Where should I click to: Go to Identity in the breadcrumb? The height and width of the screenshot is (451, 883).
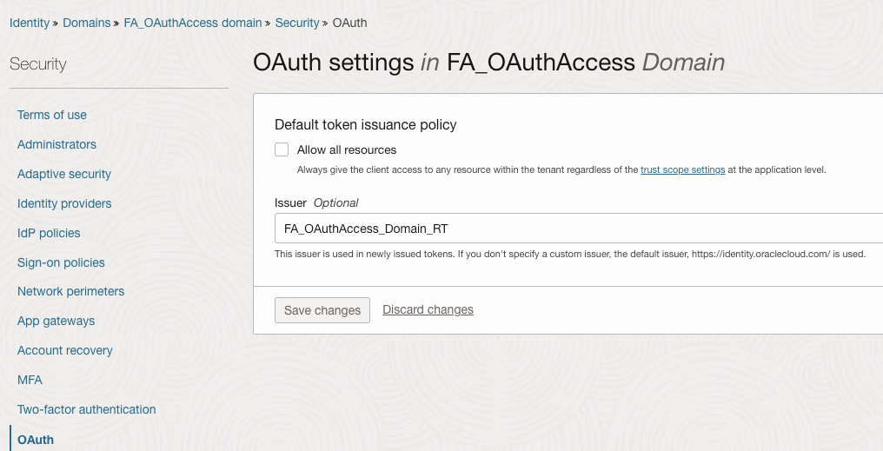click(30, 23)
